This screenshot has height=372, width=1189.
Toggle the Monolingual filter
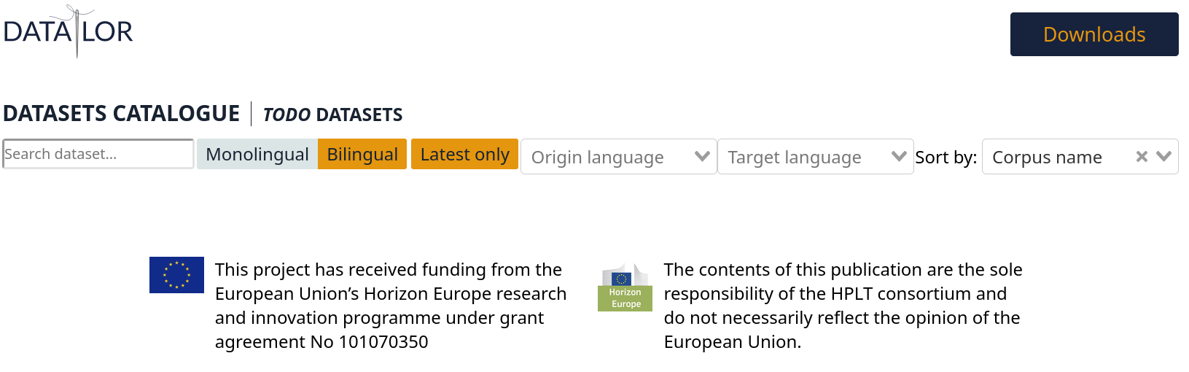click(257, 155)
